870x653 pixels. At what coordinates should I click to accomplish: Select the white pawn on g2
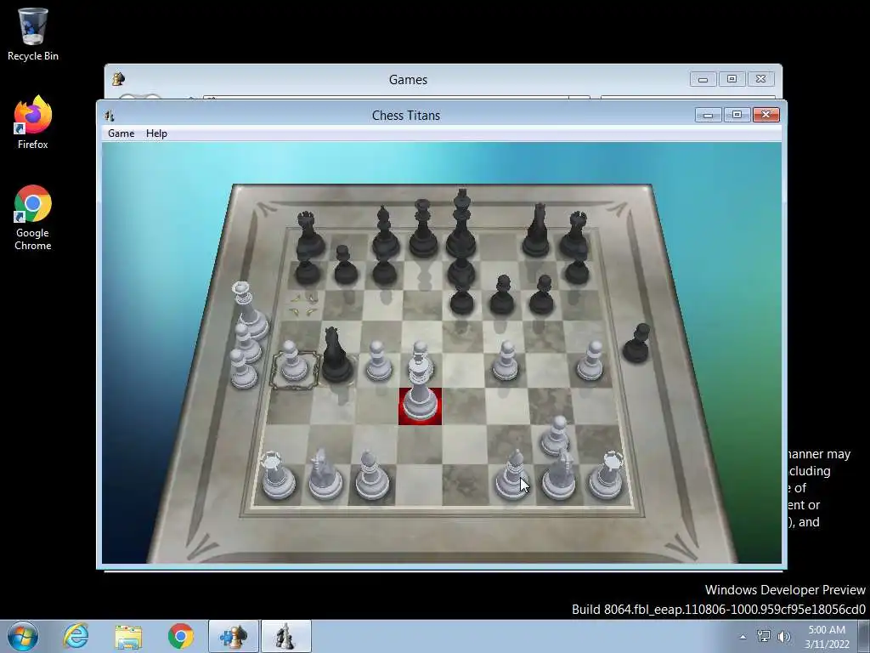click(556, 436)
